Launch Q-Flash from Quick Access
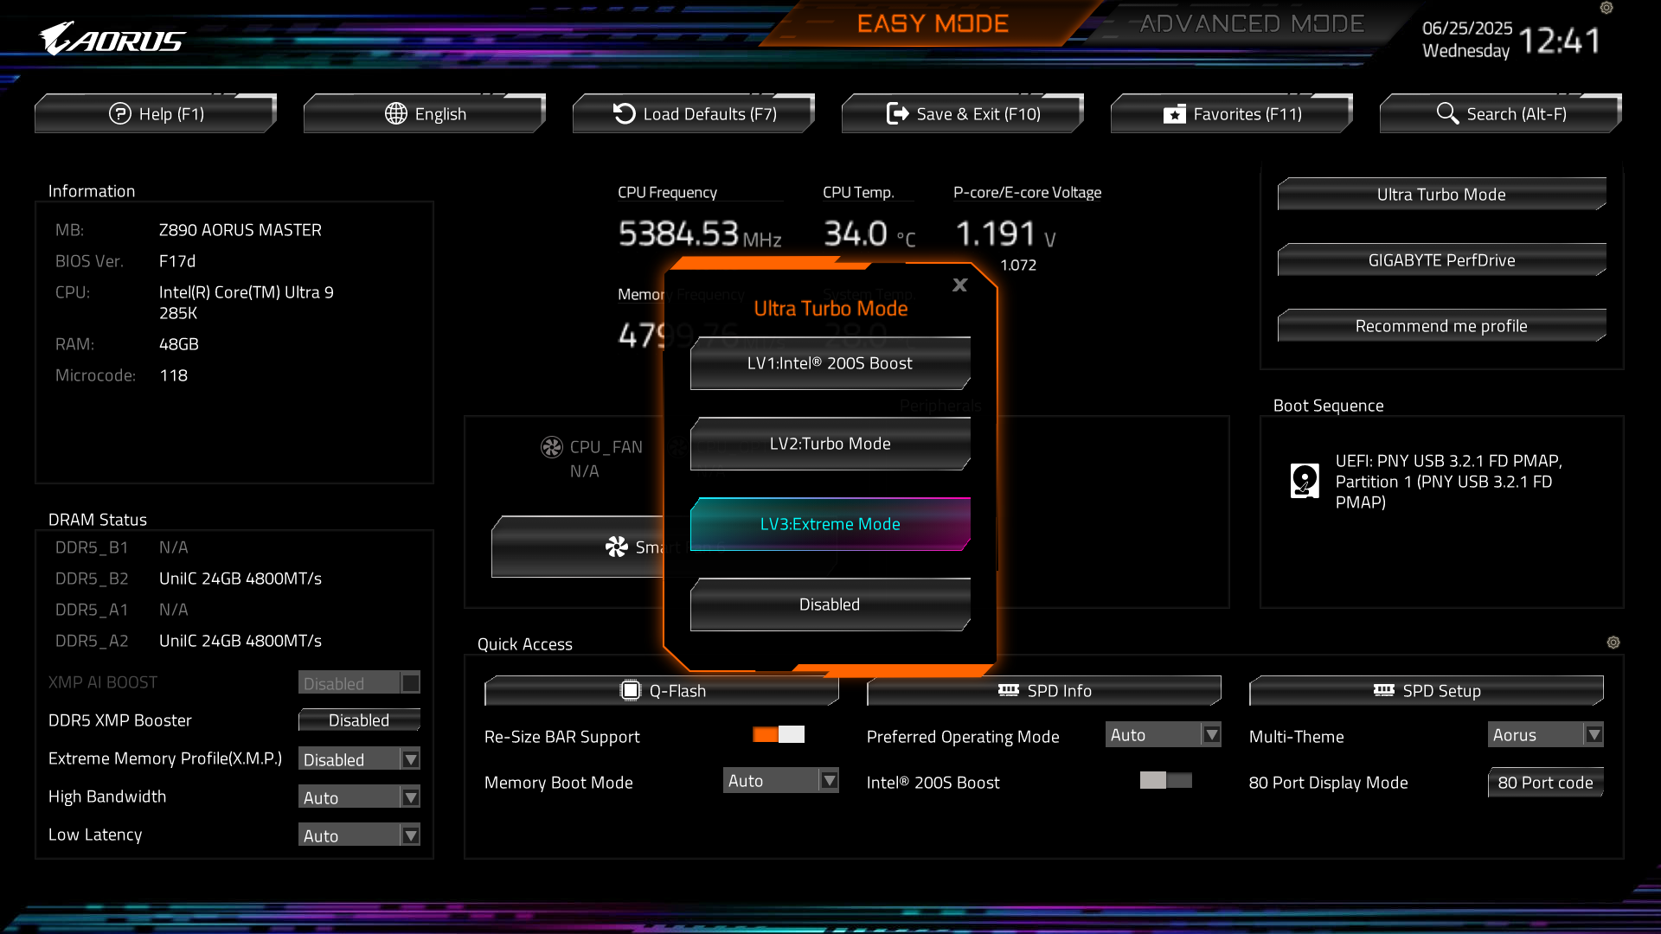1661x934 pixels. 661,690
